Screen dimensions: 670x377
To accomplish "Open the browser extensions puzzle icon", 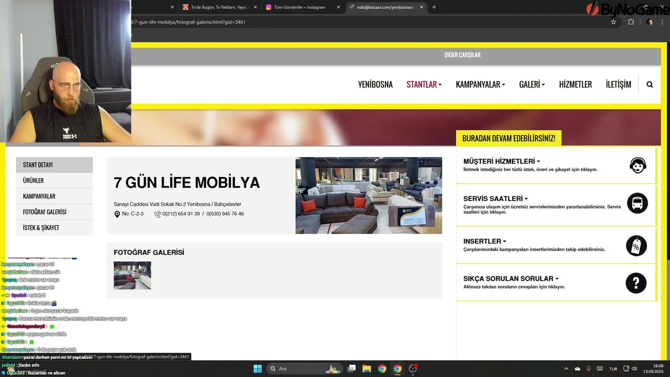I will (631, 22).
